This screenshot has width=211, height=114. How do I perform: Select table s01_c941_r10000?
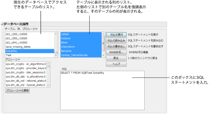tap(30, 43)
